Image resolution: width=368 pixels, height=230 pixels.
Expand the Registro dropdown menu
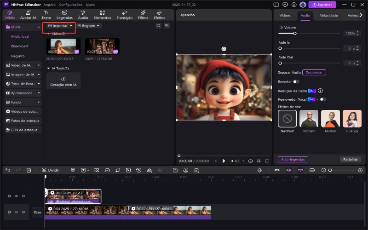click(89, 26)
